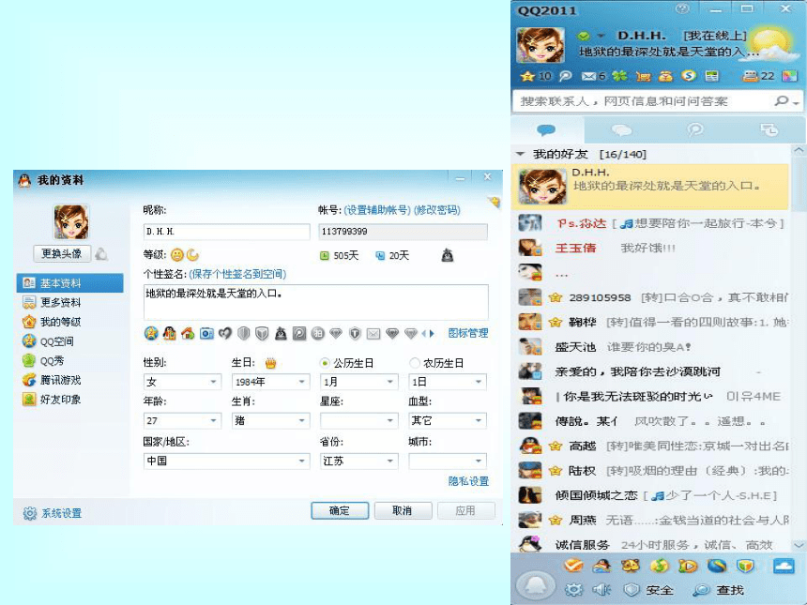Click the crown icon beside 生日 label
This screenshot has width=807, height=605.
[270, 363]
